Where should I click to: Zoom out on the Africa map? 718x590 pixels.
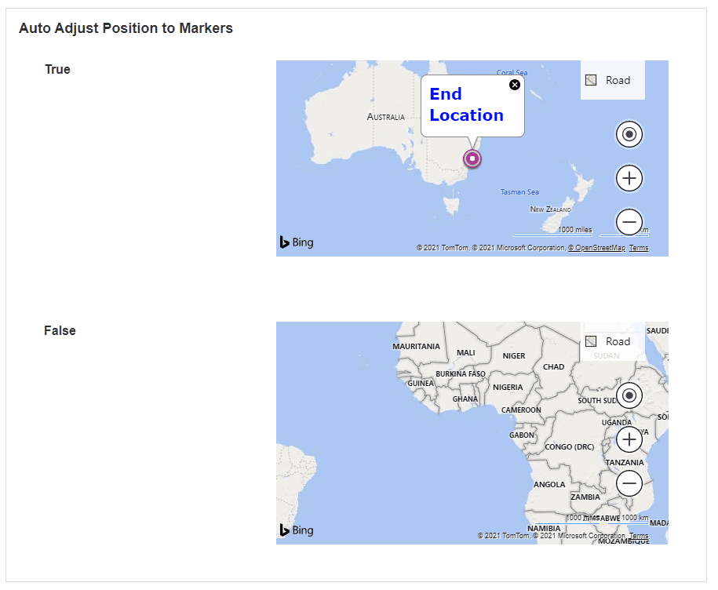(x=629, y=483)
